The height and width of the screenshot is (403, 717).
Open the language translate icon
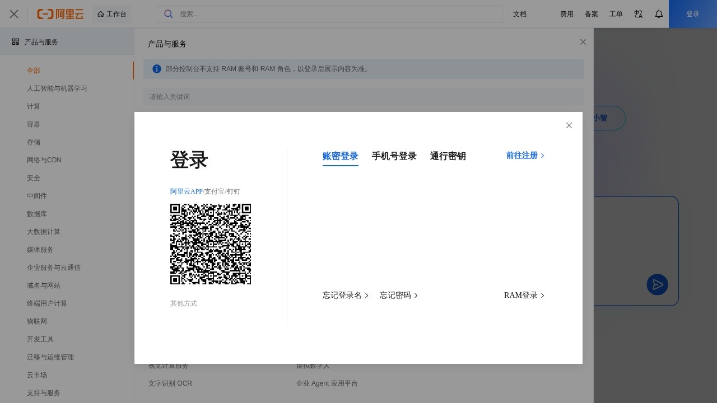tap(639, 14)
